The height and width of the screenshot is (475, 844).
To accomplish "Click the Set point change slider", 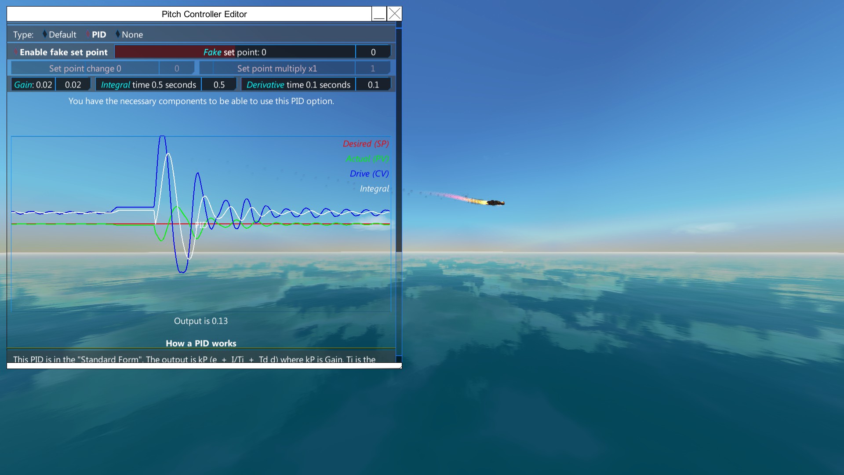I will (85, 69).
